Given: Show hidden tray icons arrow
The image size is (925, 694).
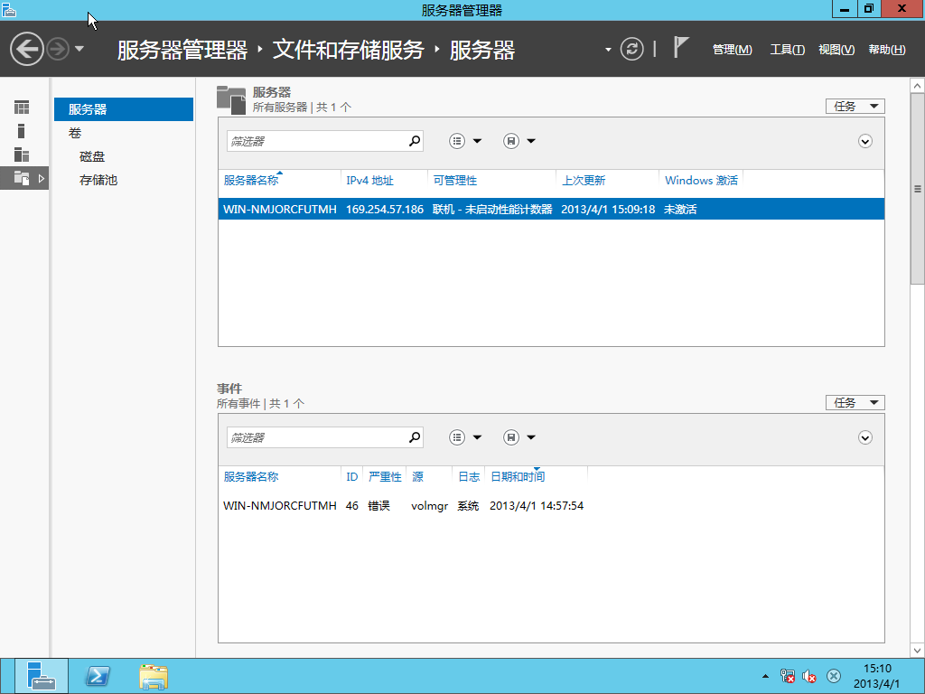Looking at the screenshot, I should pos(765,676).
